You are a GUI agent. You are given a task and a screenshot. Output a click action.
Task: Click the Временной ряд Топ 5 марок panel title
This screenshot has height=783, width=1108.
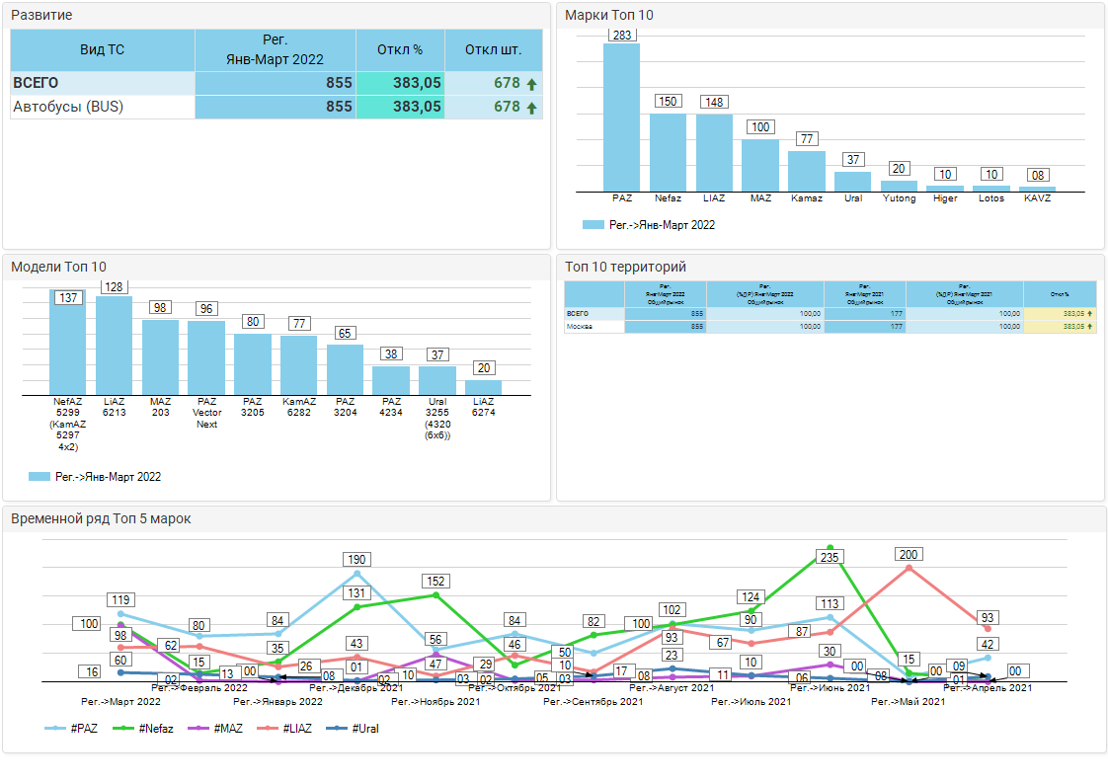pyautogui.click(x=101, y=518)
